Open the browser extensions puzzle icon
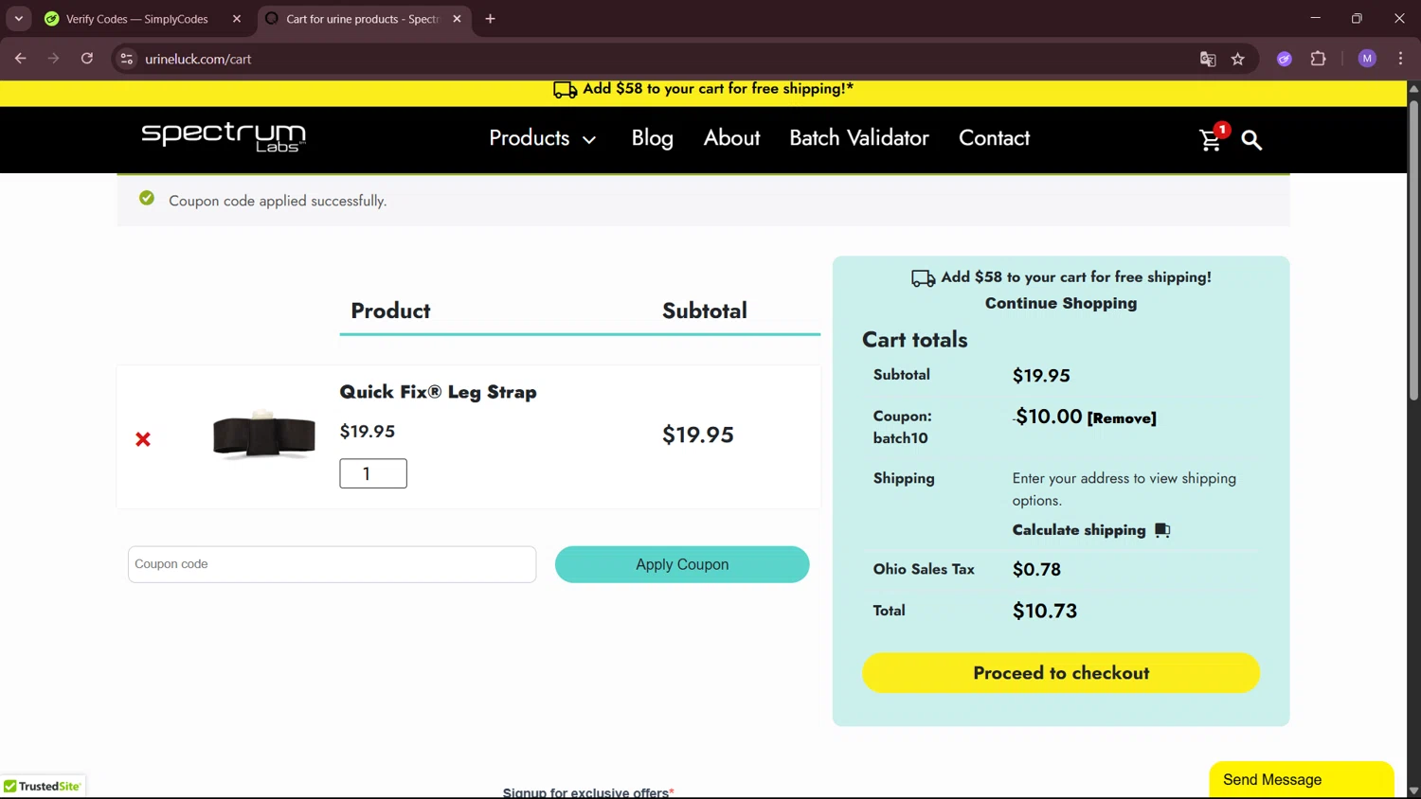1421x799 pixels. [1318, 59]
